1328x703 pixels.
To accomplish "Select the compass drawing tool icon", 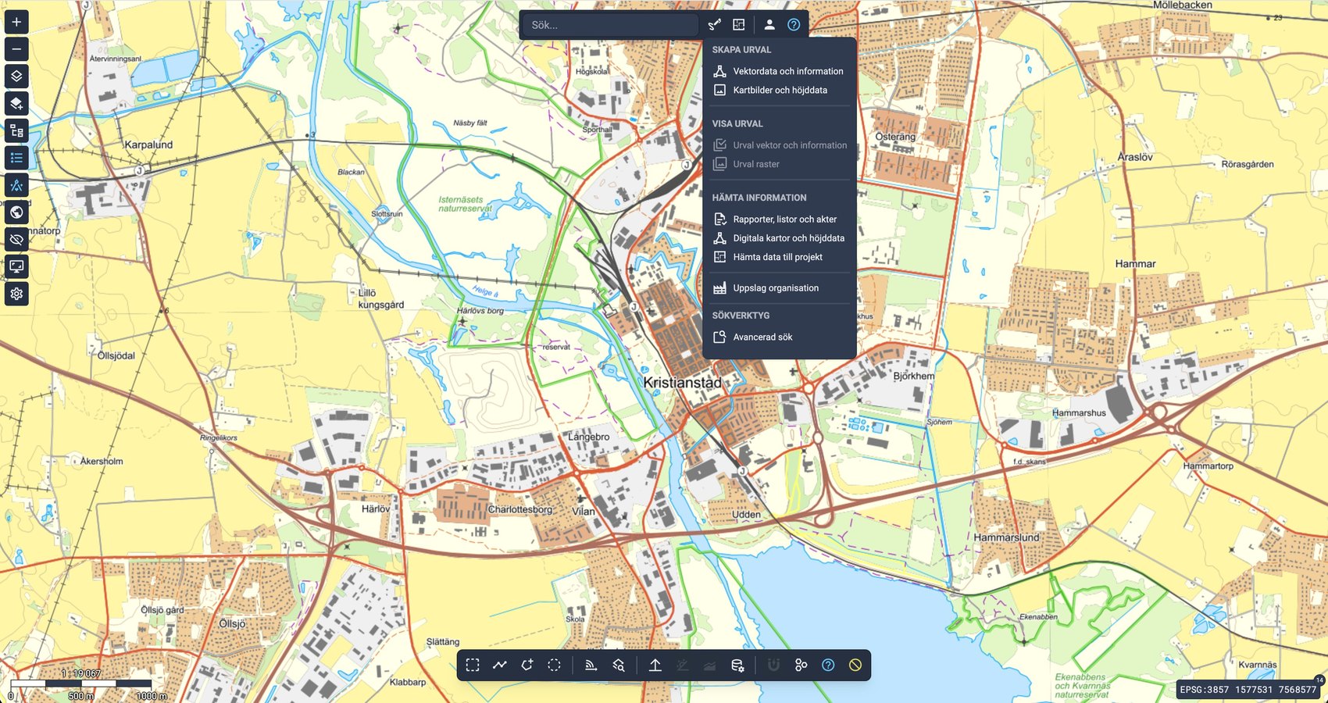I will pos(16,185).
